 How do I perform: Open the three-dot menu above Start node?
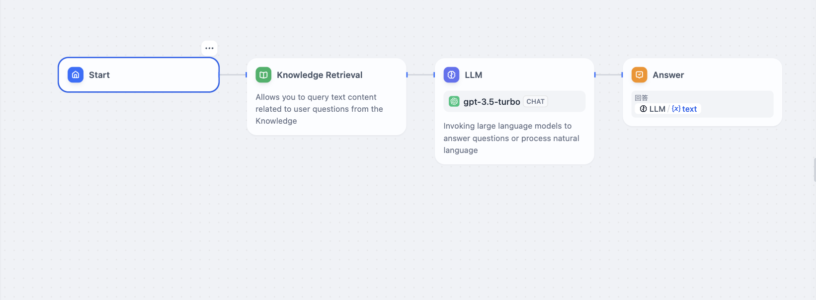coord(209,48)
